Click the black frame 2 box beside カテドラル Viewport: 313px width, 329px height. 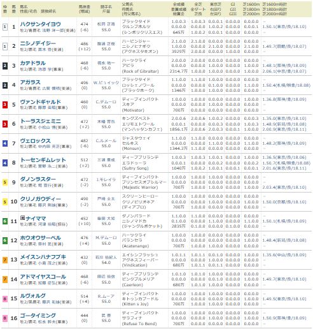(x=5, y=66)
